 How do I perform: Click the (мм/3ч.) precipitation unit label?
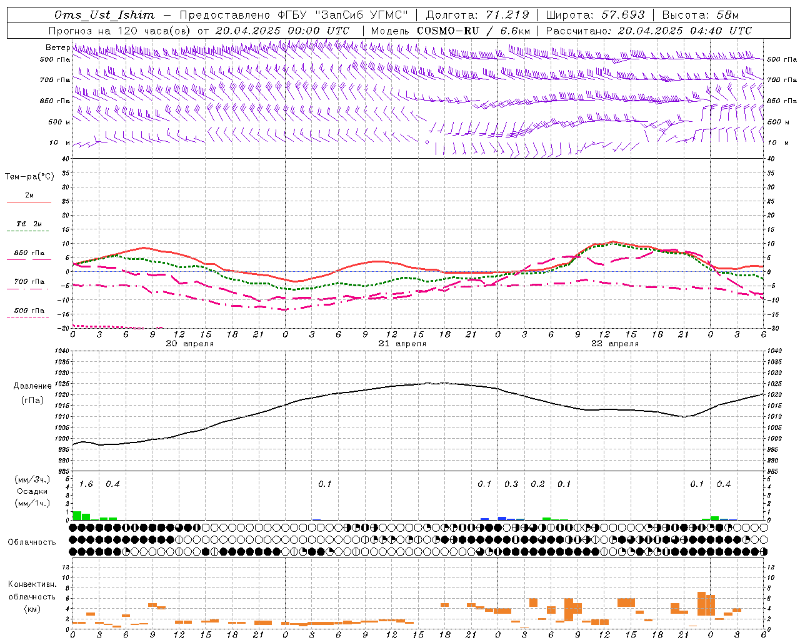32,479
